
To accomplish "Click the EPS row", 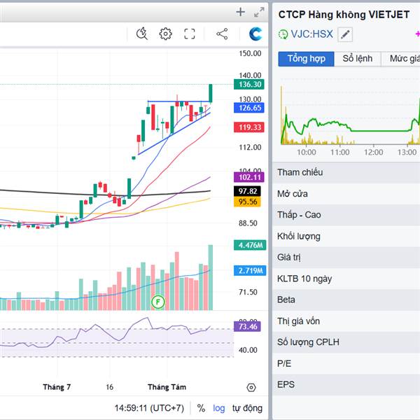I will [346, 384].
